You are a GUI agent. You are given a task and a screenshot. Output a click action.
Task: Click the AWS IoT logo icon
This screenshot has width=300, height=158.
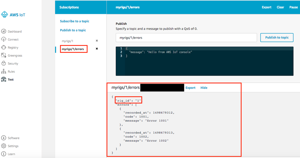(4, 14)
